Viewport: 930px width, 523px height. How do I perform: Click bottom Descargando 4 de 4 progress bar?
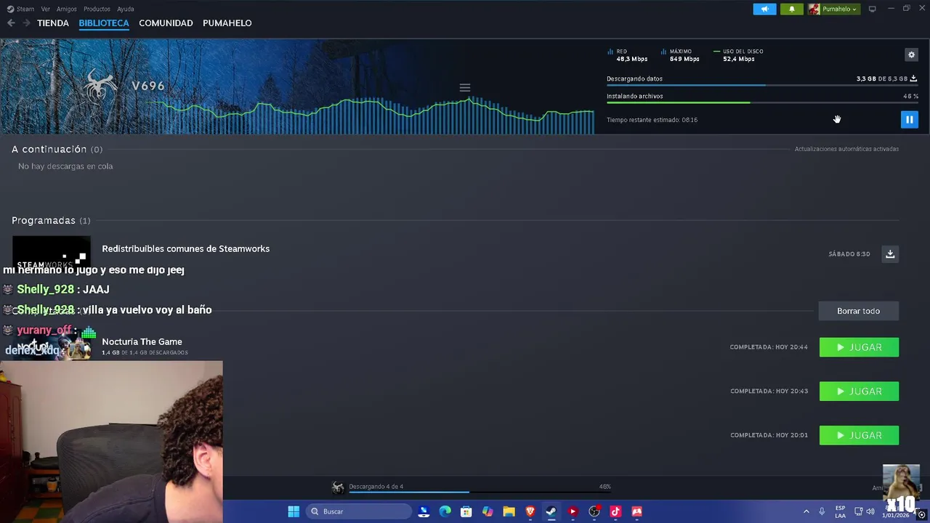coord(480,492)
